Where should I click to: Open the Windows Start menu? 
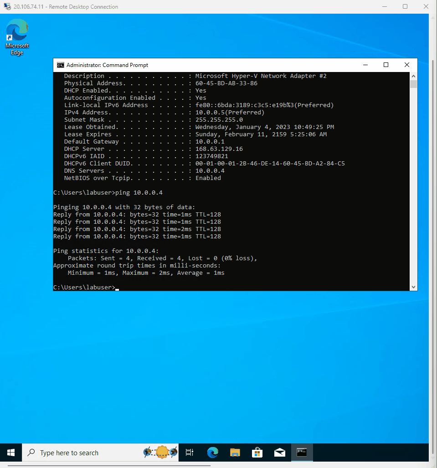pyautogui.click(x=11, y=453)
